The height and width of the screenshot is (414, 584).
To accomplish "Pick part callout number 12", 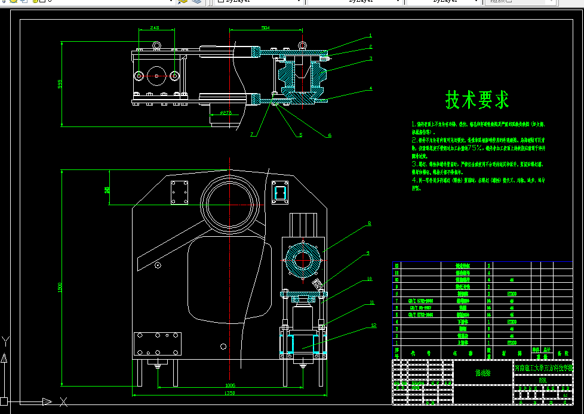I will click(374, 325).
